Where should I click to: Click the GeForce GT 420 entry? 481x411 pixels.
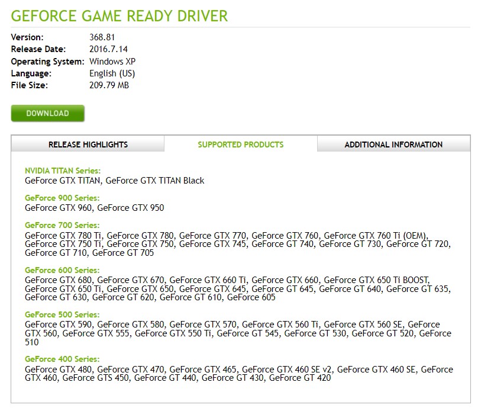[300, 378]
